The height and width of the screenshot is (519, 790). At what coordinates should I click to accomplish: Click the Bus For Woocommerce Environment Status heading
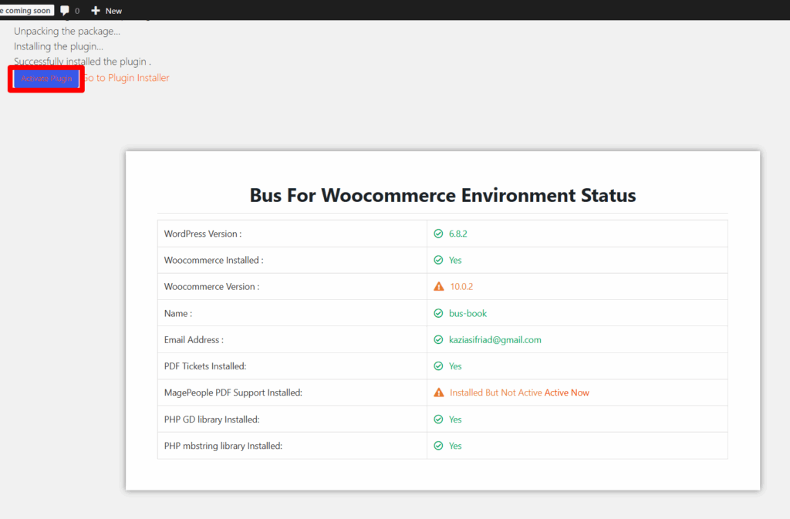[443, 195]
